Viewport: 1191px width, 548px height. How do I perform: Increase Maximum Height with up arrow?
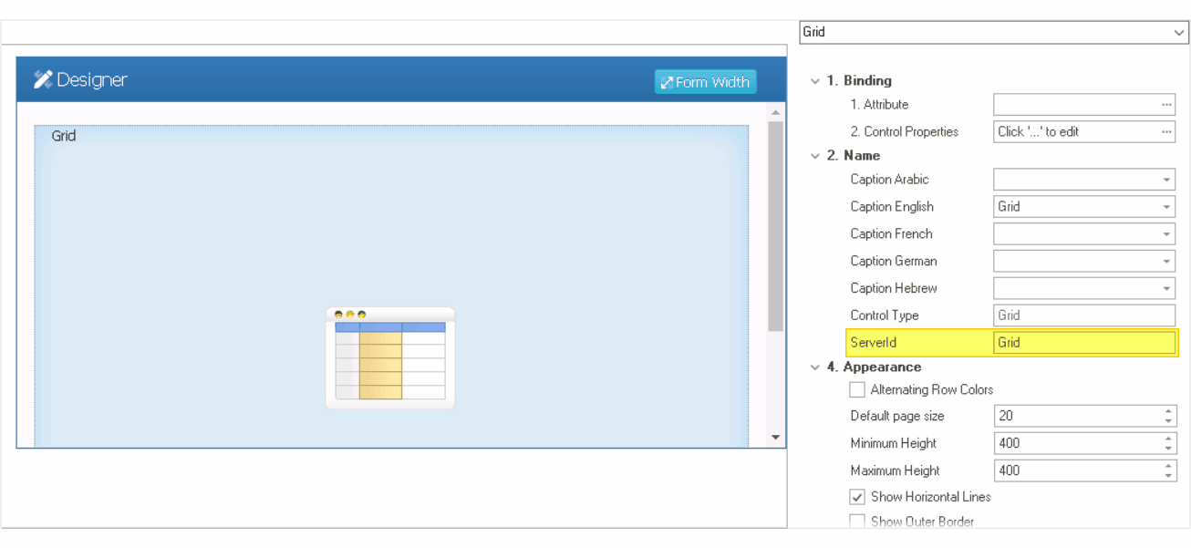[x=1168, y=466]
